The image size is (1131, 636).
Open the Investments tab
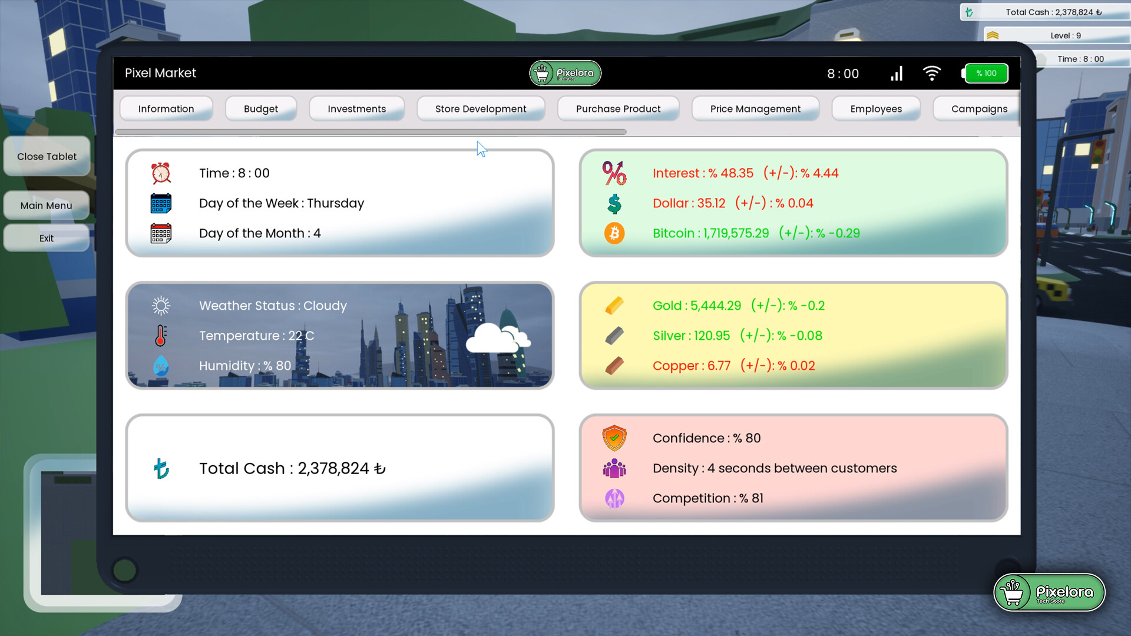(x=356, y=108)
